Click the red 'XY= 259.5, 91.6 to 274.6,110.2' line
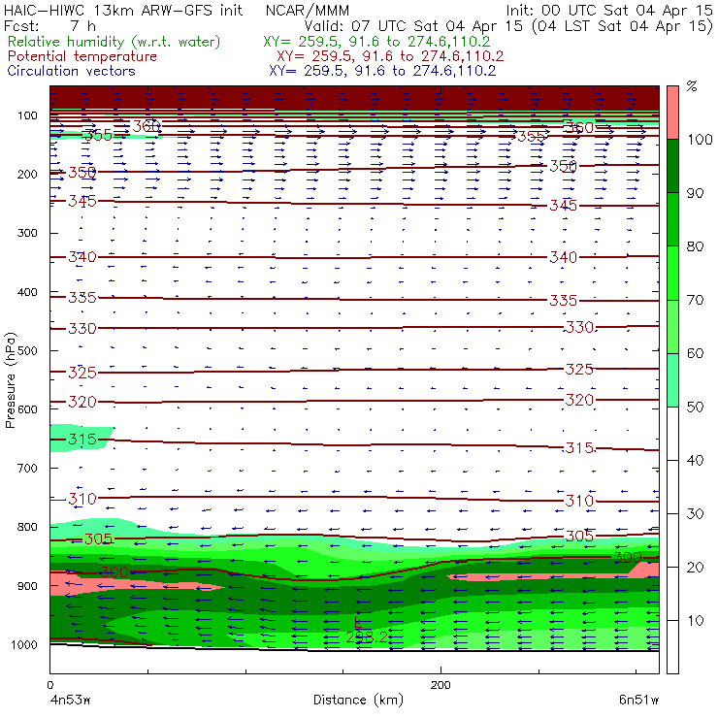This screenshot has height=718, width=718. click(x=390, y=56)
